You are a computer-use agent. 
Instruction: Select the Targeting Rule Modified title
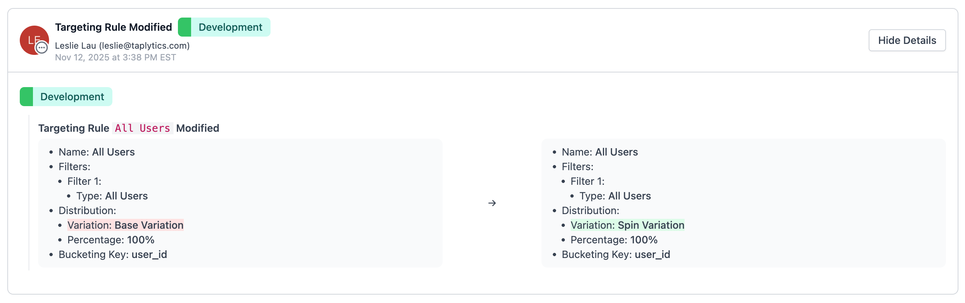click(113, 27)
